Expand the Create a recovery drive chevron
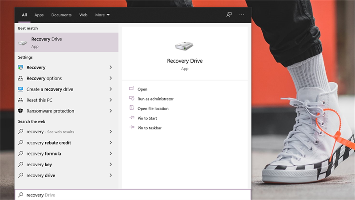 tap(110, 89)
